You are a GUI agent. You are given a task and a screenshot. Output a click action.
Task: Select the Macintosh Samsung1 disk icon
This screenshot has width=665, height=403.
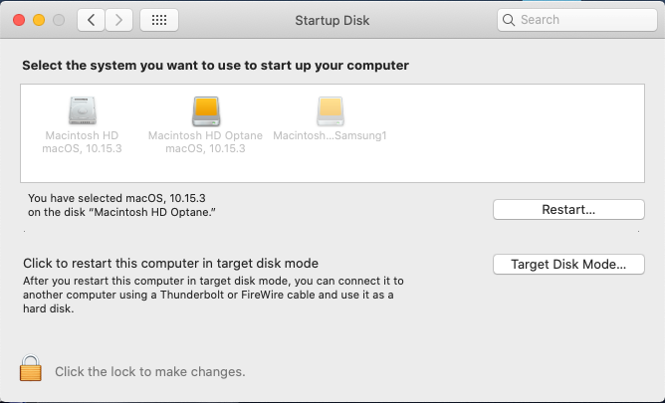click(330, 111)
